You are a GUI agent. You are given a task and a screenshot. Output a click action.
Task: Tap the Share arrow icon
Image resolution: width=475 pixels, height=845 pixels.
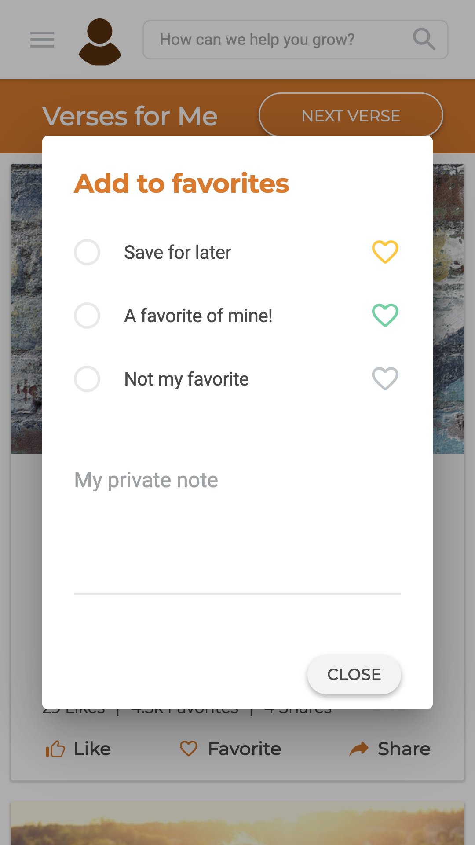[359, 749]
